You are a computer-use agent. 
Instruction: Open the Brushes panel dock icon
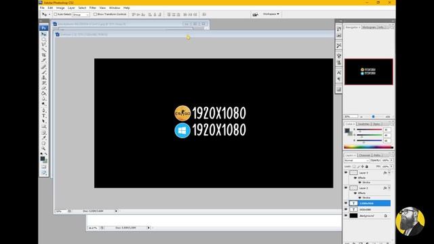click(x=339, y=56)
